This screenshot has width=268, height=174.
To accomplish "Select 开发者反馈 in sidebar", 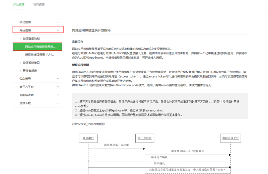I will point(30,71).
